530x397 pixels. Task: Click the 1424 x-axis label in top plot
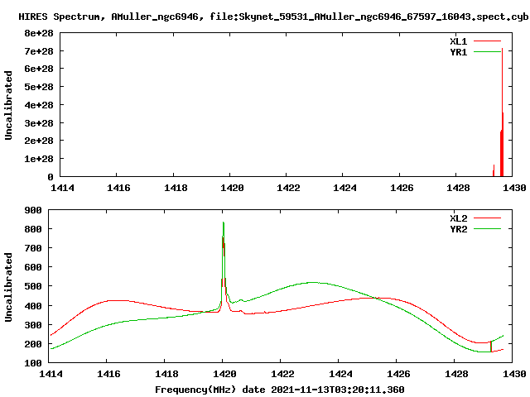click(344, 188)
